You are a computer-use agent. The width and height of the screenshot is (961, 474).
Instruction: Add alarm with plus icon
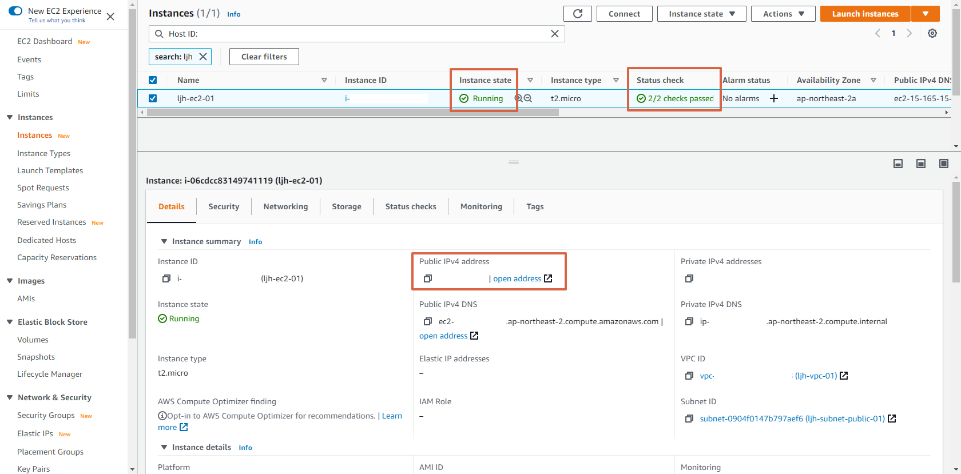tap(774, 98)
